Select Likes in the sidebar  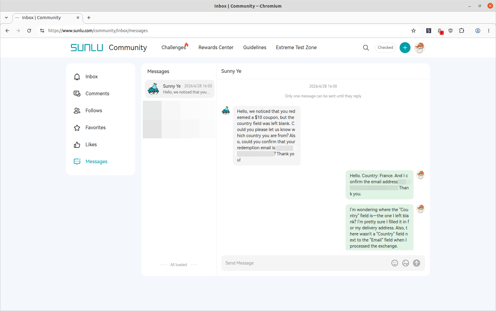tap(101, 145)
